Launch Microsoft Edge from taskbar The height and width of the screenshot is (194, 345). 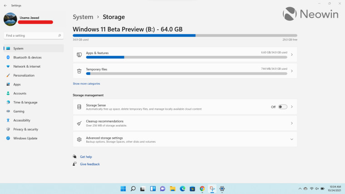182,189
